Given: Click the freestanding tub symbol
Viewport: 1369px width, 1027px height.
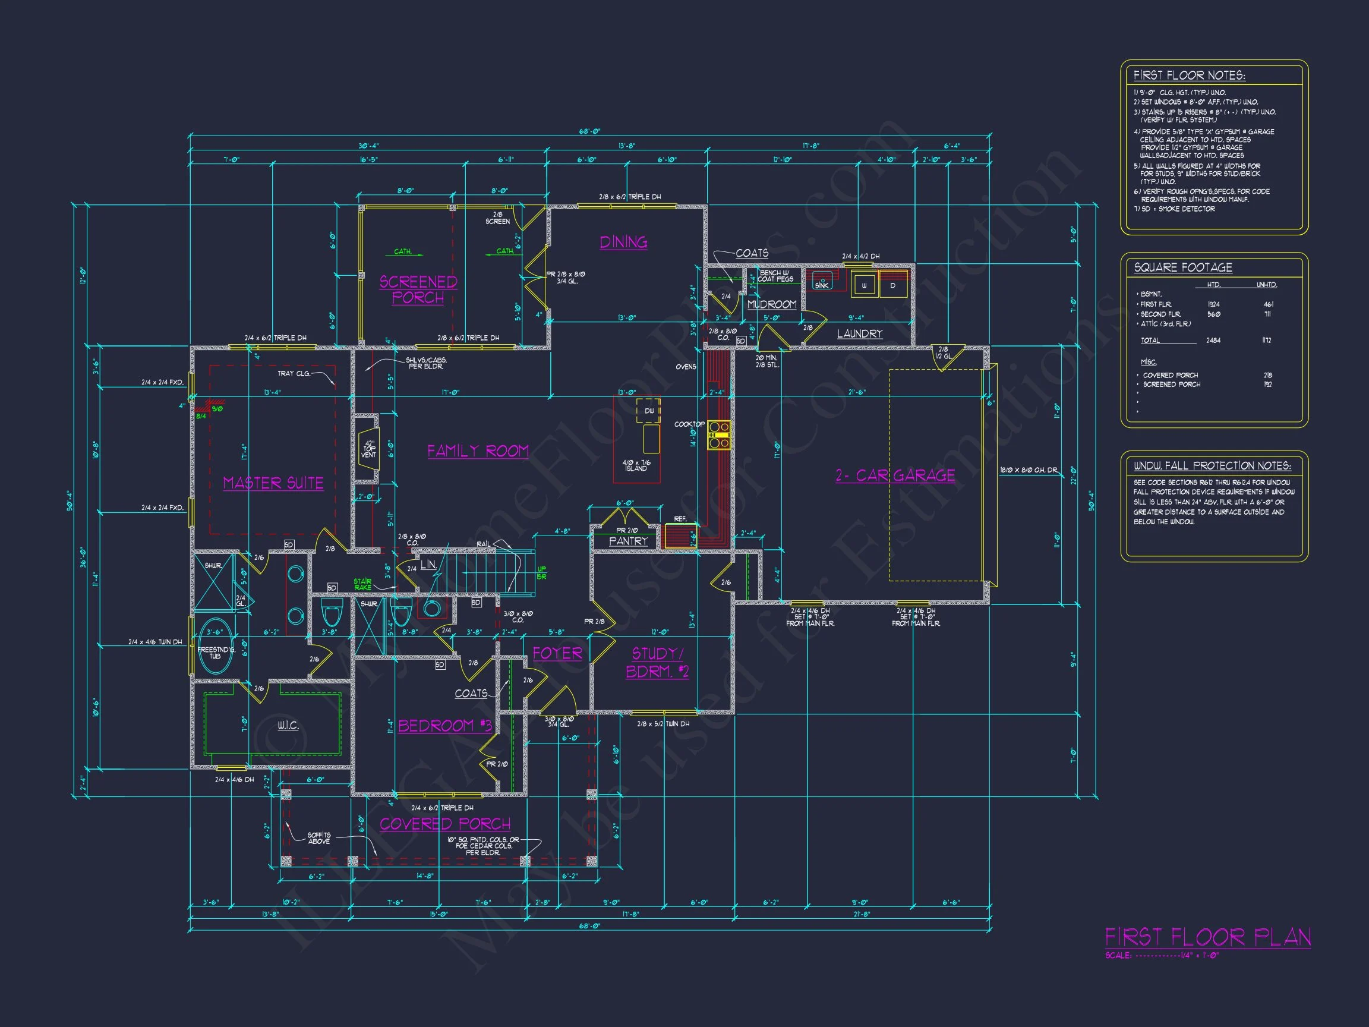Looking at the screenshot, I should click(214, 644).
